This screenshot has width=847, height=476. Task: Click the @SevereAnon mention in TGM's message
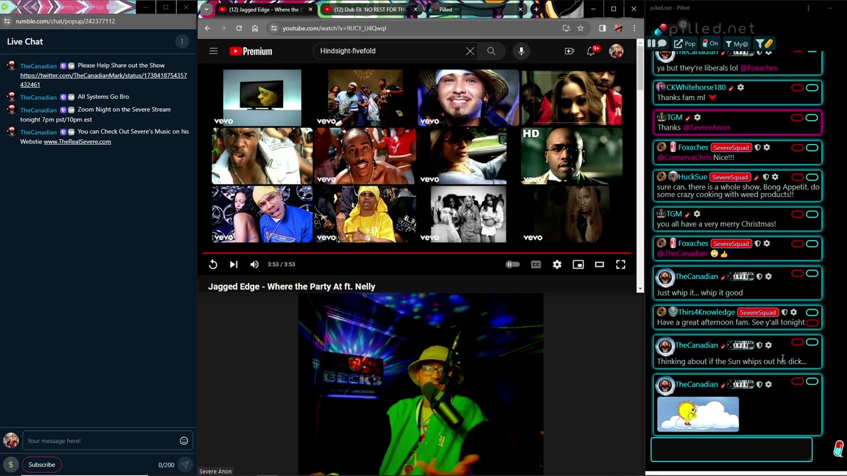[x=706, y=128]
